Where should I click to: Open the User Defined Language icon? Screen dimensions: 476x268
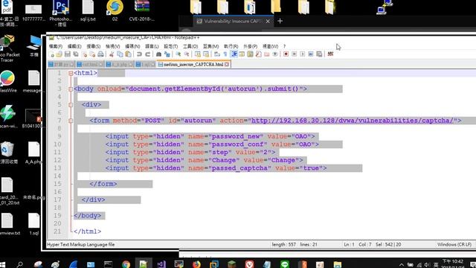(x=242, y=54)
